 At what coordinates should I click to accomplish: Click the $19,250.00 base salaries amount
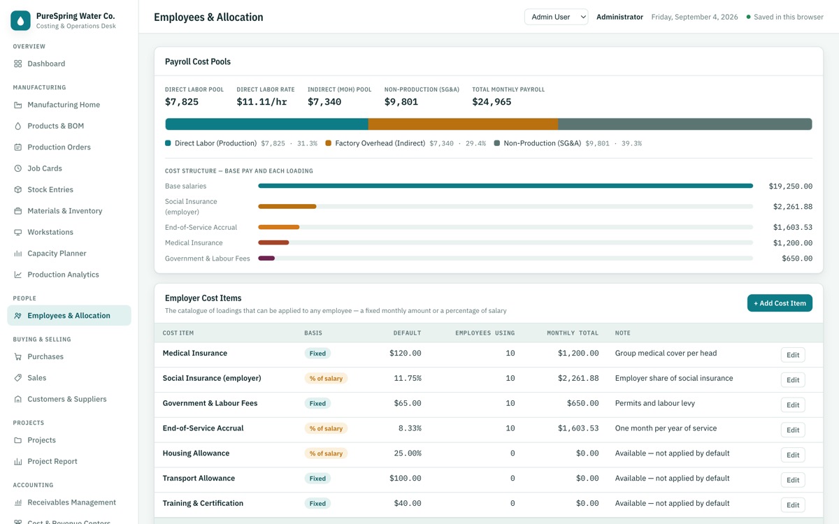(791, 187)
